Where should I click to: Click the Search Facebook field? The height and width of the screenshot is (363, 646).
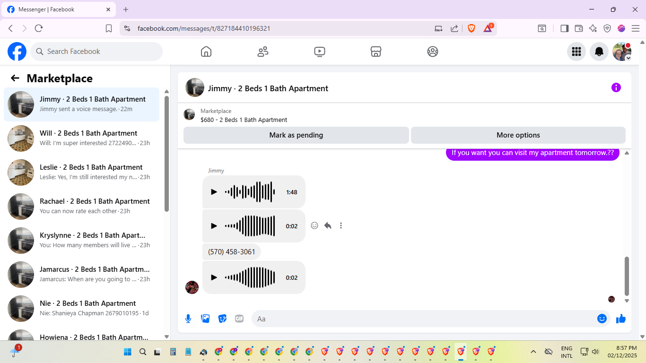click(96, 52)
